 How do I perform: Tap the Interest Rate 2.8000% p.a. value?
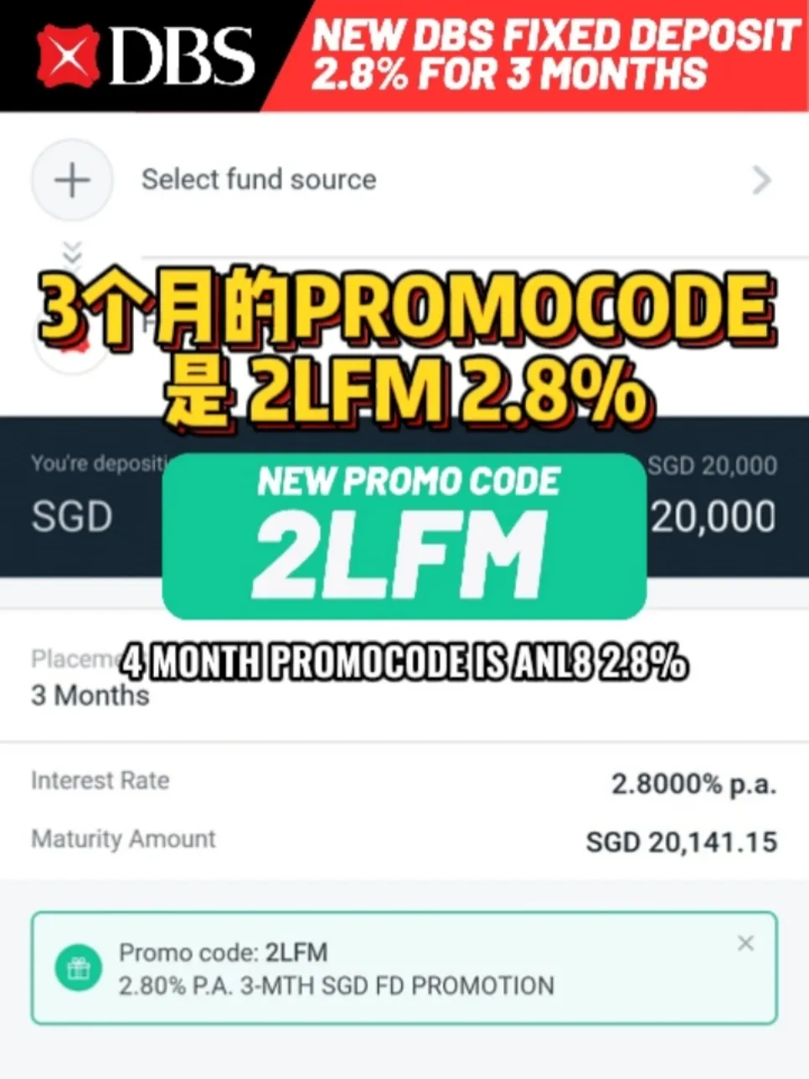coord(693,784)
